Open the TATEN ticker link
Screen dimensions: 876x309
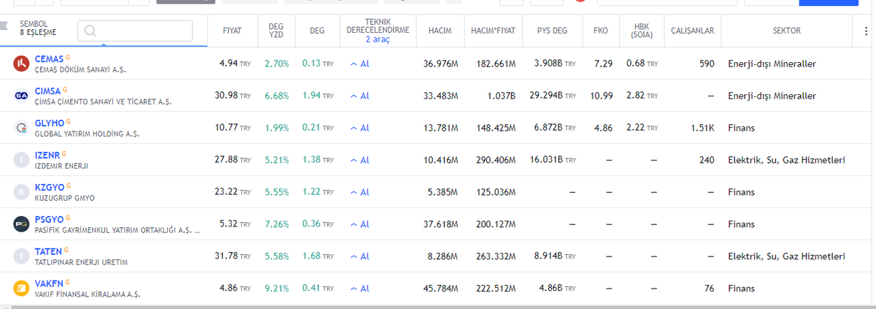point(48,251)
